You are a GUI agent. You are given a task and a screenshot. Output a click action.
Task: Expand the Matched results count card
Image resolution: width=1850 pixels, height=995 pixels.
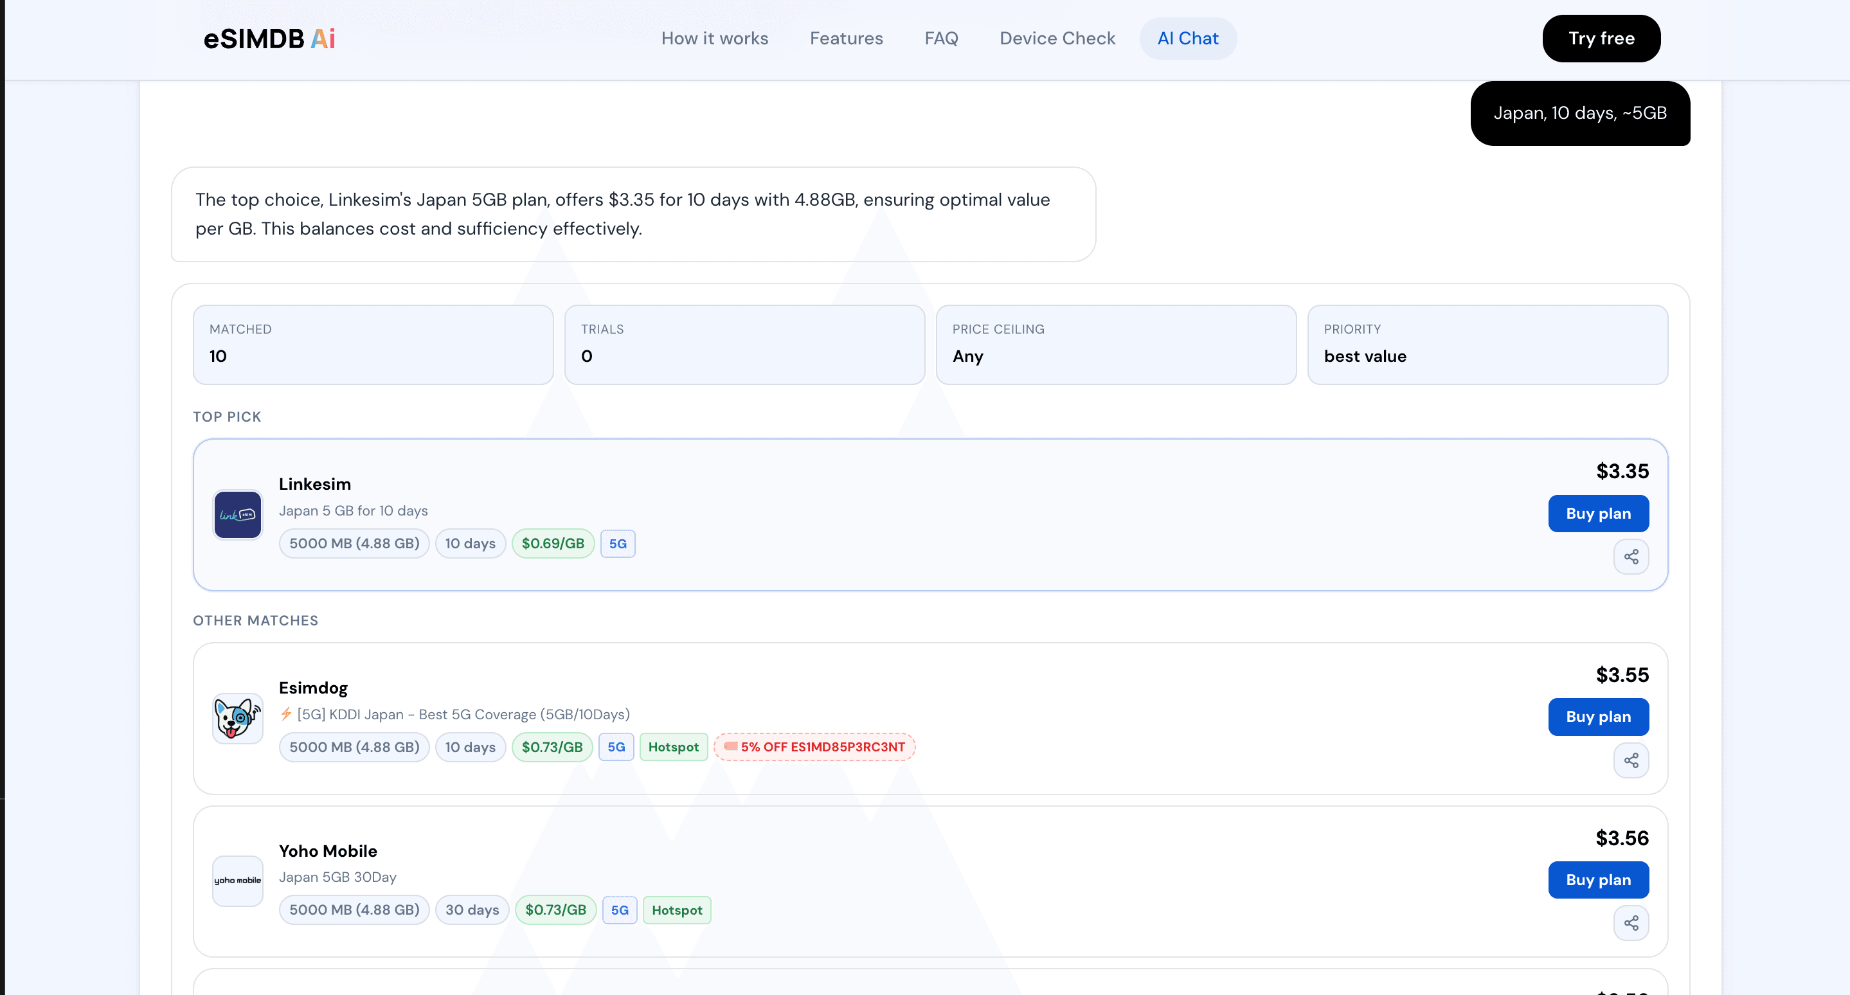[372, 345]
